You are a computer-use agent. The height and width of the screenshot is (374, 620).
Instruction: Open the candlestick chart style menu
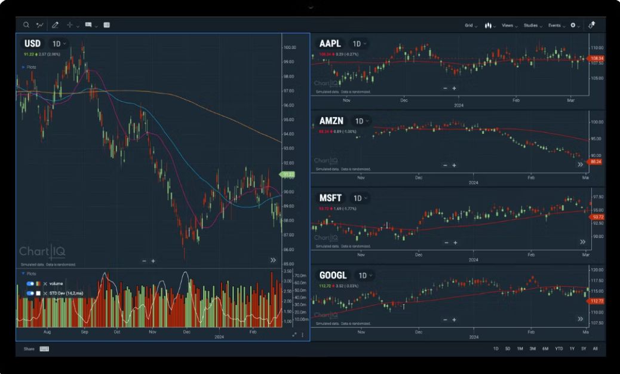tap(490, 25)
